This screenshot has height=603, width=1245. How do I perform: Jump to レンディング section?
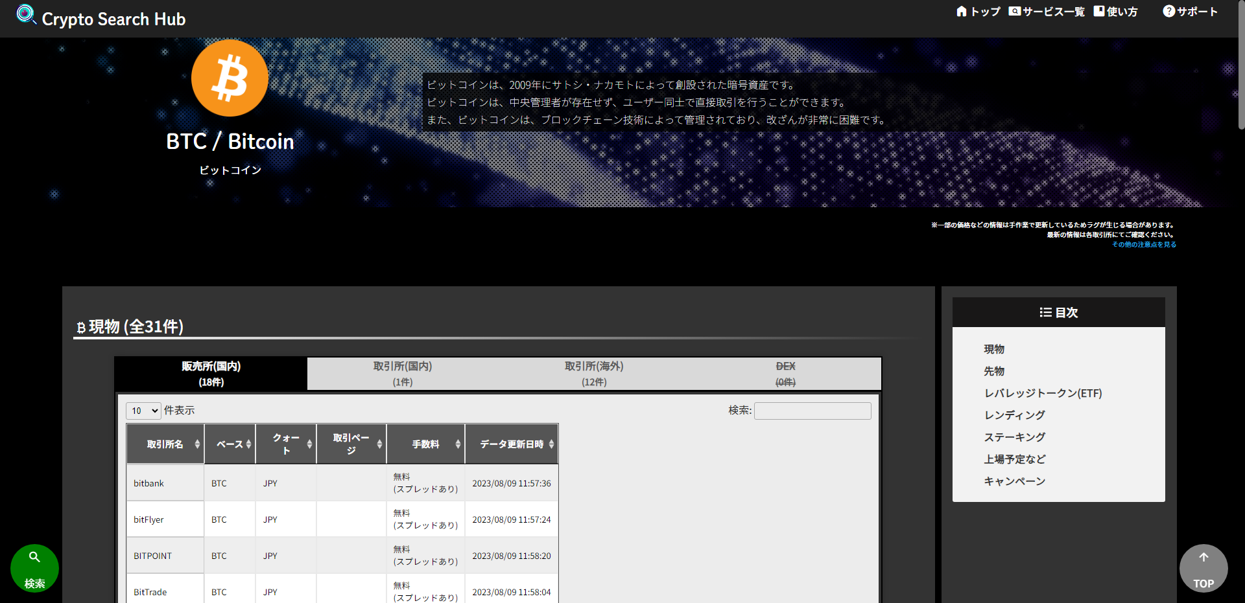pyautogui.click(x=1015, y=415)
